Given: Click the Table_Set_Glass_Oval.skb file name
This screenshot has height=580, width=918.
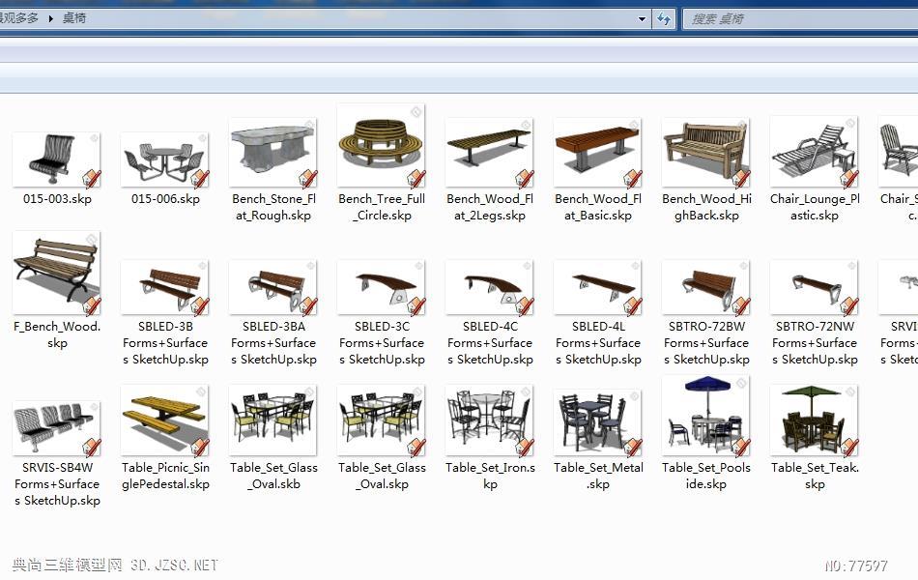Looking at the screenshot, I should pos(273,476).
